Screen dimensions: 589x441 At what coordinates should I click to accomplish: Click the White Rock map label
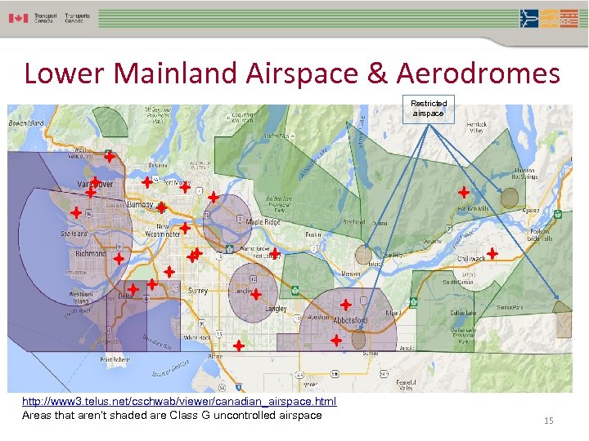[197, 337]
